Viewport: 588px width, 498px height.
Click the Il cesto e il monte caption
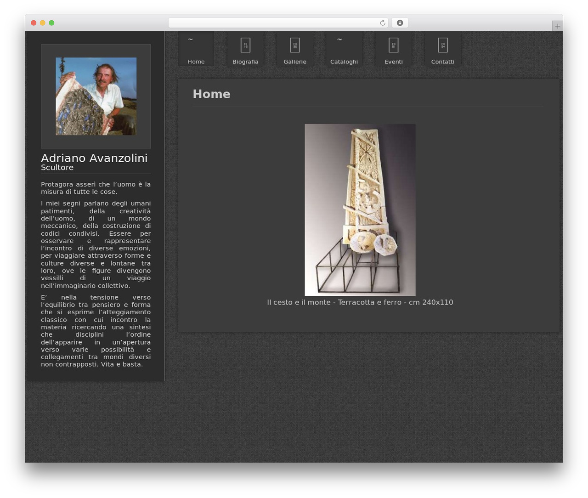pyautogui.click(x=360, y=302)
